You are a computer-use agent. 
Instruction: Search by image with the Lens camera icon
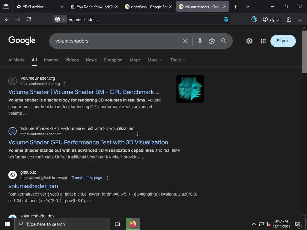[212, 41]
